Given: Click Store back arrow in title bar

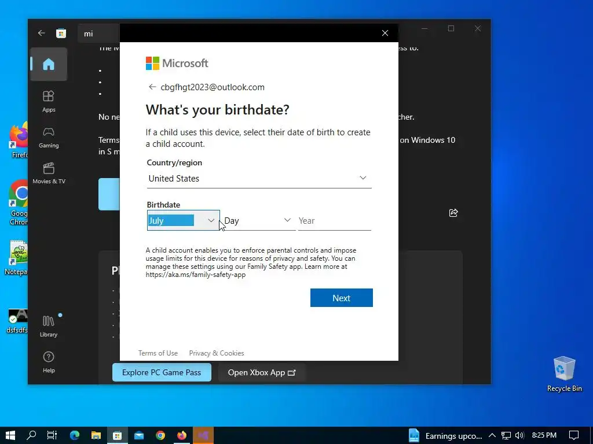Looking at the screenshot, I should [x=41, y=33].
